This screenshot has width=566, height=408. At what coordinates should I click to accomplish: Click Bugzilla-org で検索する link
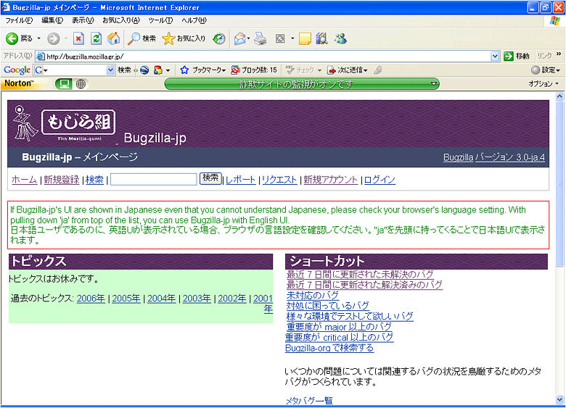point(329,348)
